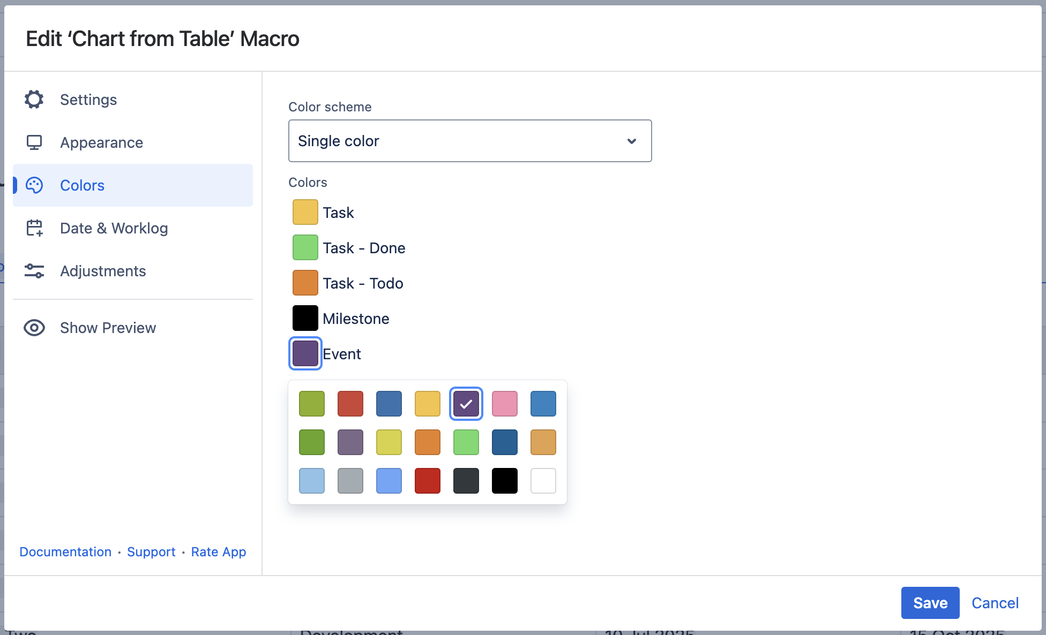Open the Color scheme dropdown
Viewport: 1046px width, 635px height.
click(469, 141)
